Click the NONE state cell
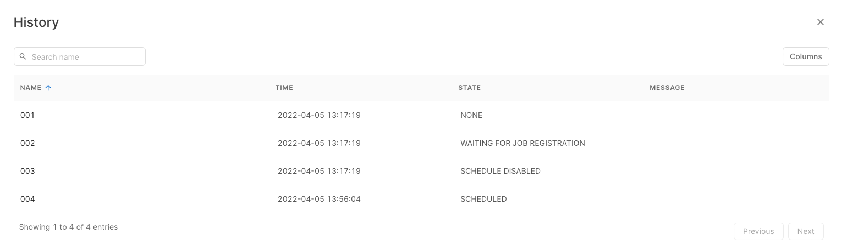Screen dimensions: 842x245 [x=471, y=115]
